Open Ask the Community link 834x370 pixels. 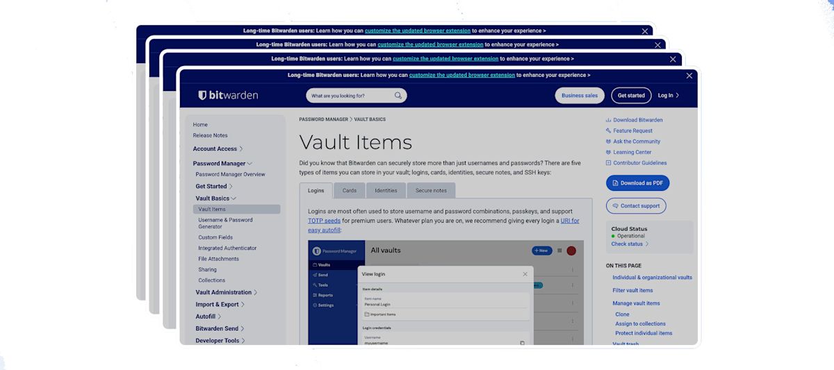[636, 142]
